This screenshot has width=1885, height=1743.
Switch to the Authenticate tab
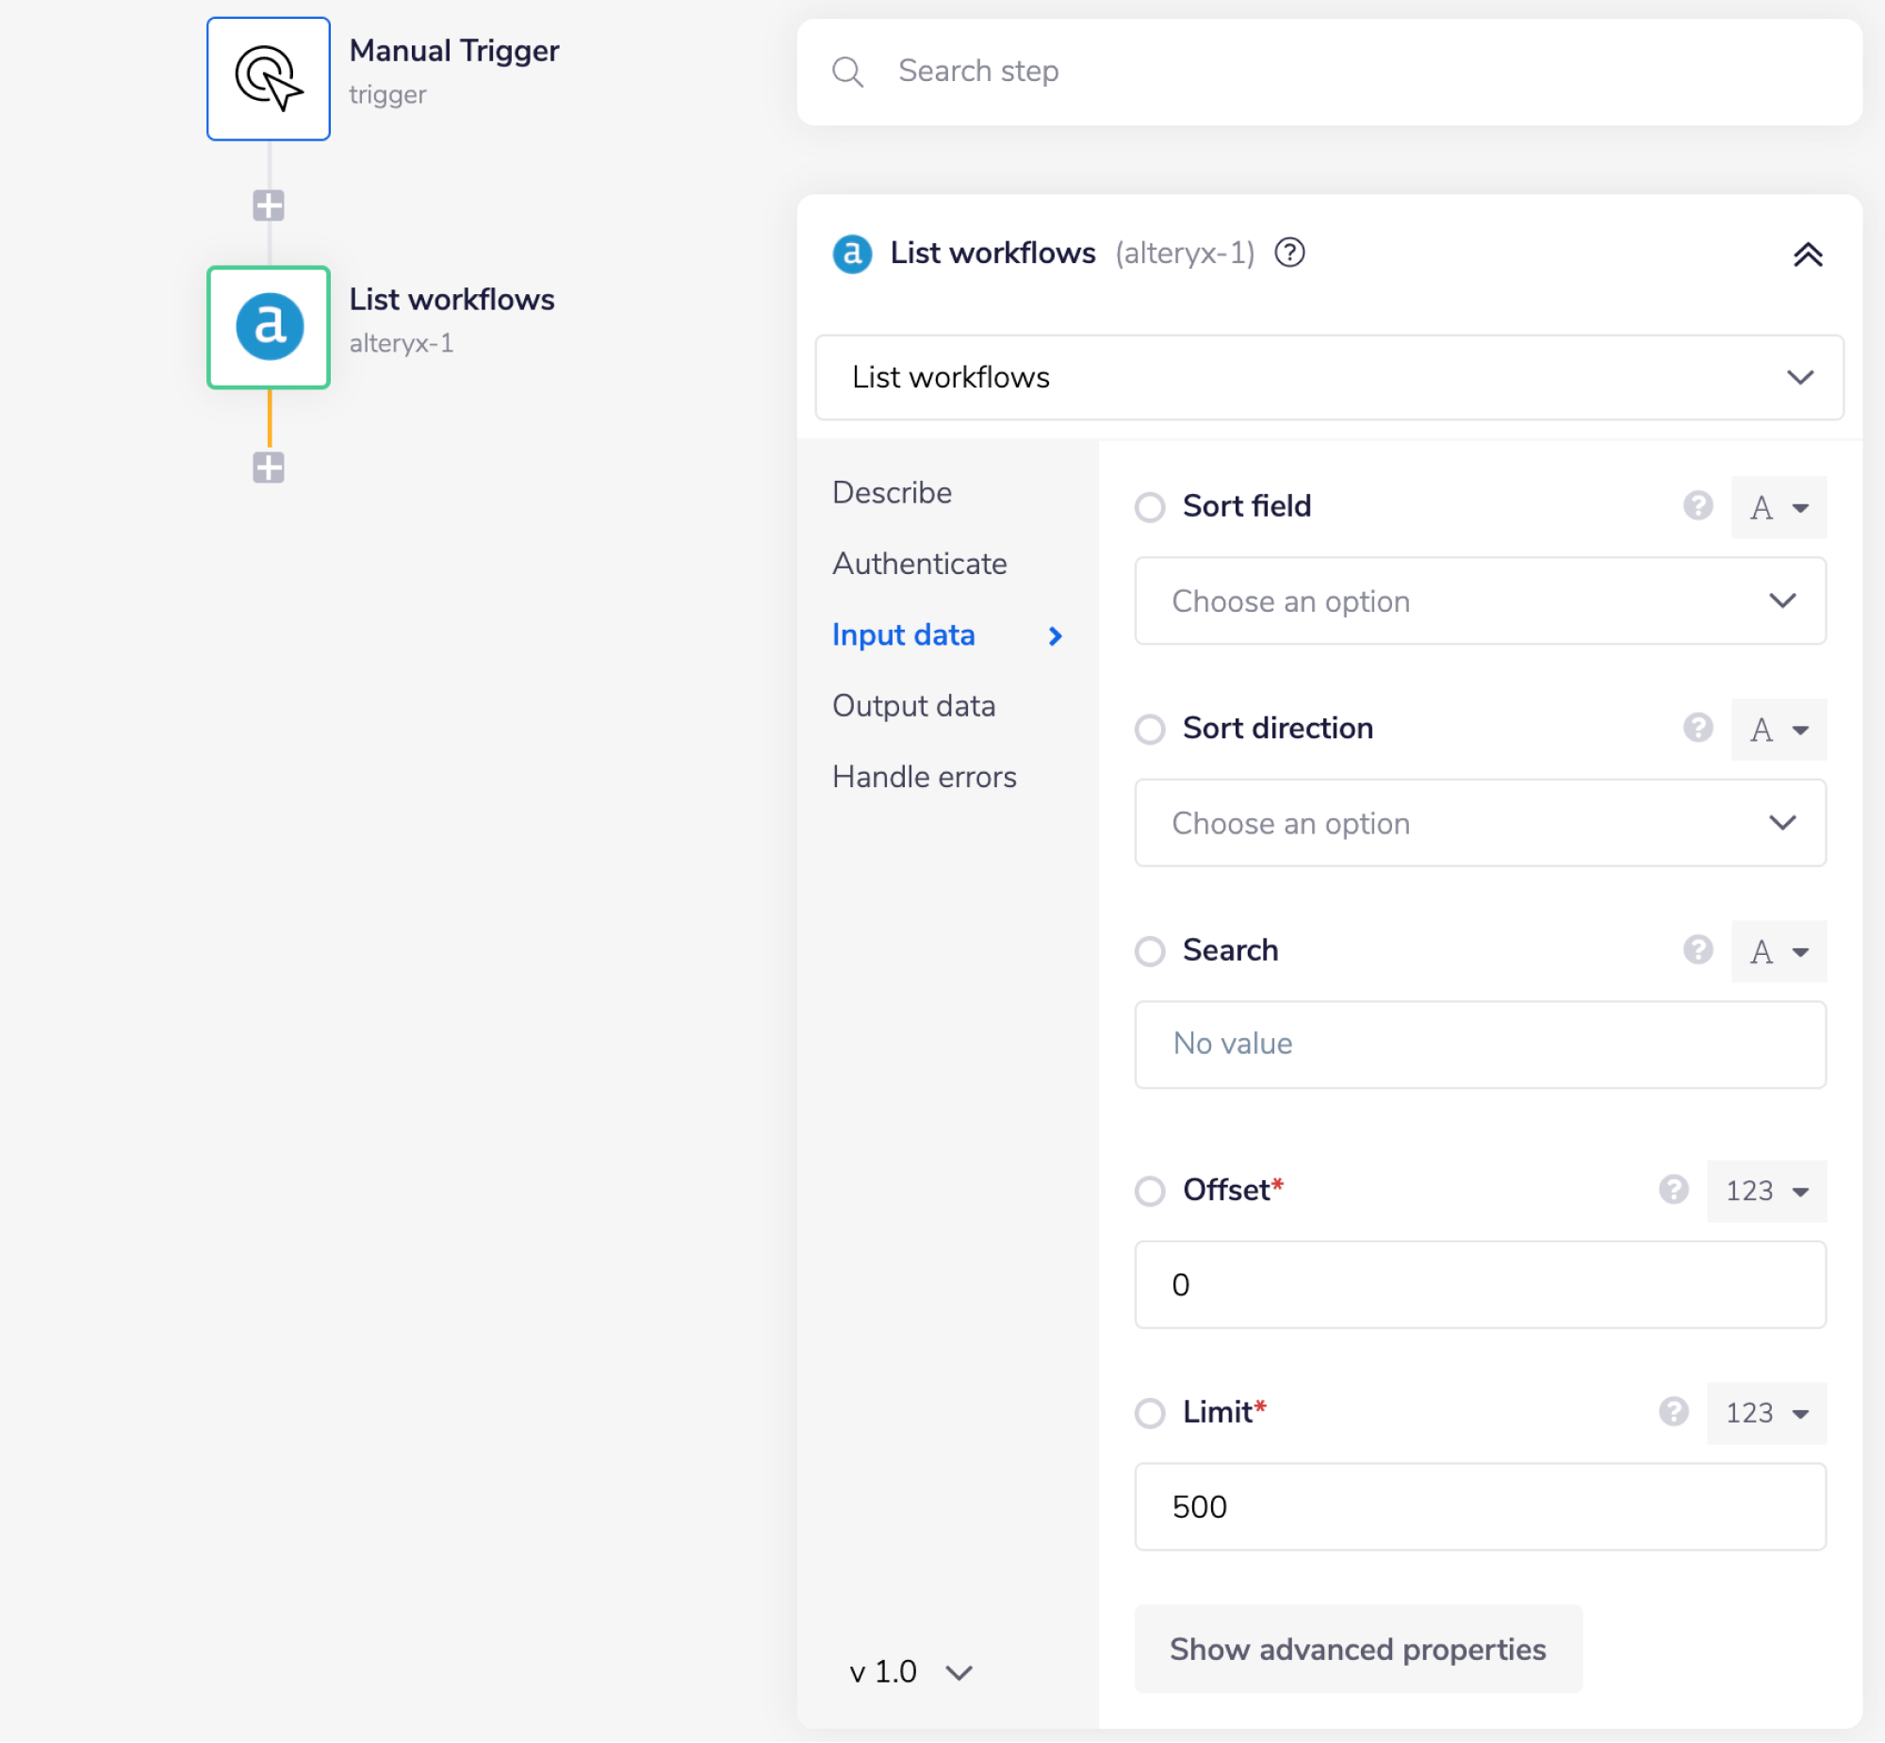click(x=919, y=564)
